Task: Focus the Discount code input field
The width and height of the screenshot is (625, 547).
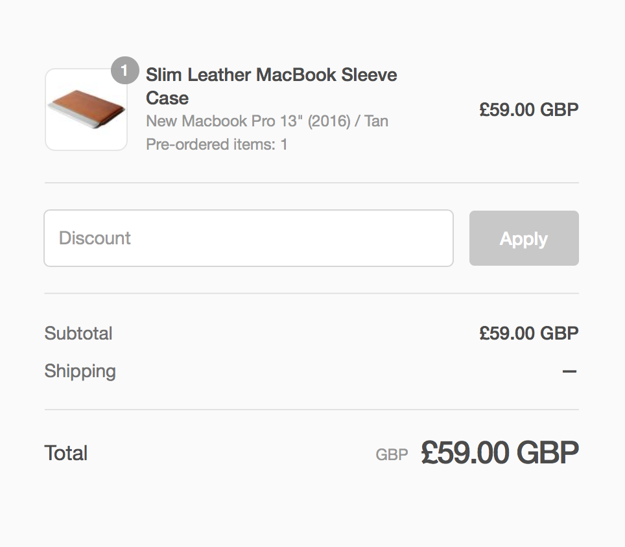Action: (x=248, y=238)
